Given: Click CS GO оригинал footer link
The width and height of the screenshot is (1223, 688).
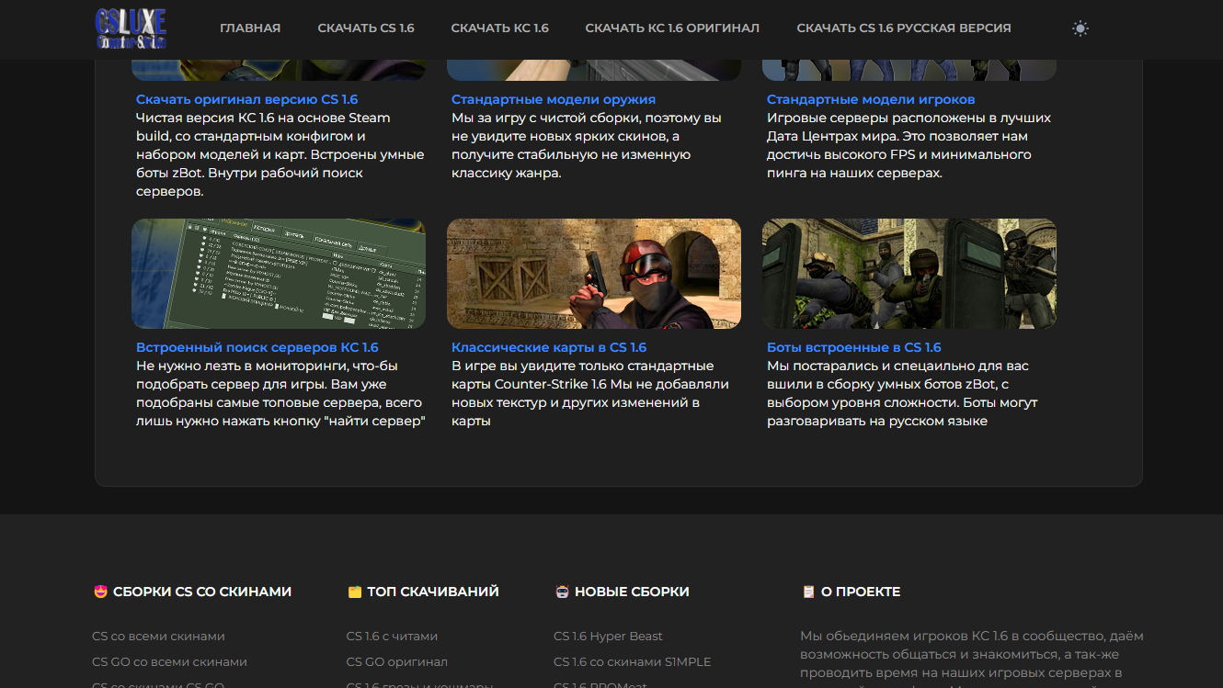Looking at the screenshot, I should tap(396, 661).
